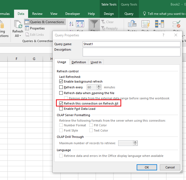This screenshot has width=186, height=180.
Task: Click the Description text box
Action: (131, 52)
